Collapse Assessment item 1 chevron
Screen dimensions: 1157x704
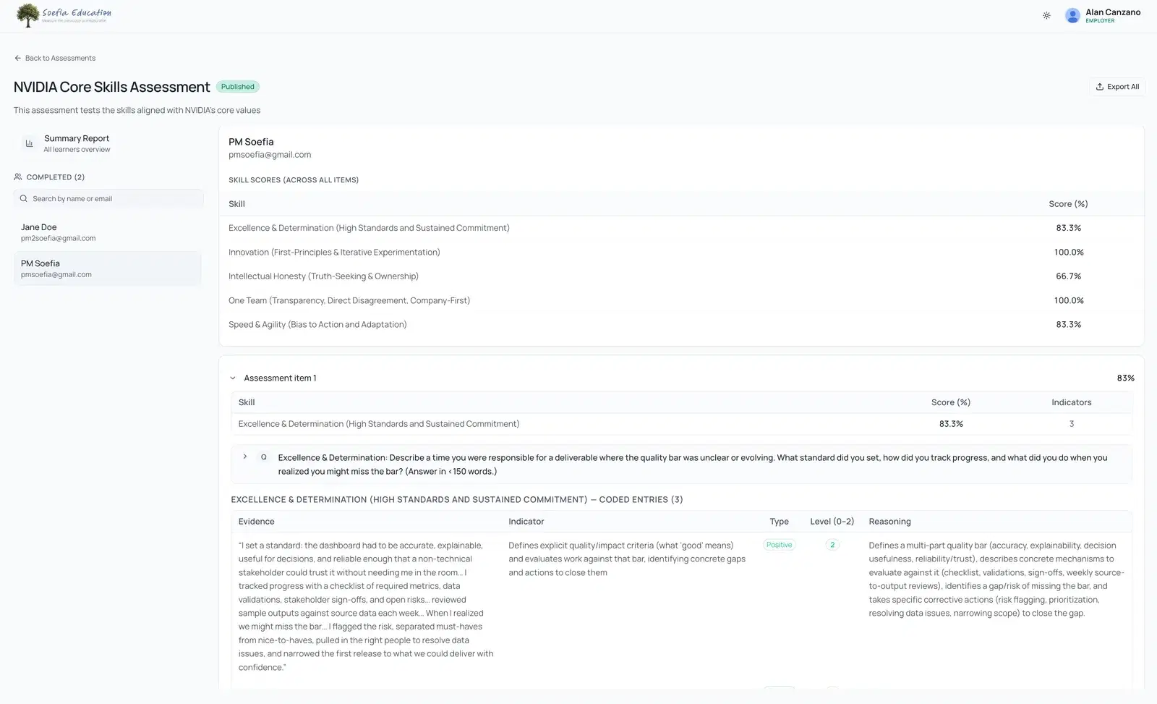(x=233, y=378)
